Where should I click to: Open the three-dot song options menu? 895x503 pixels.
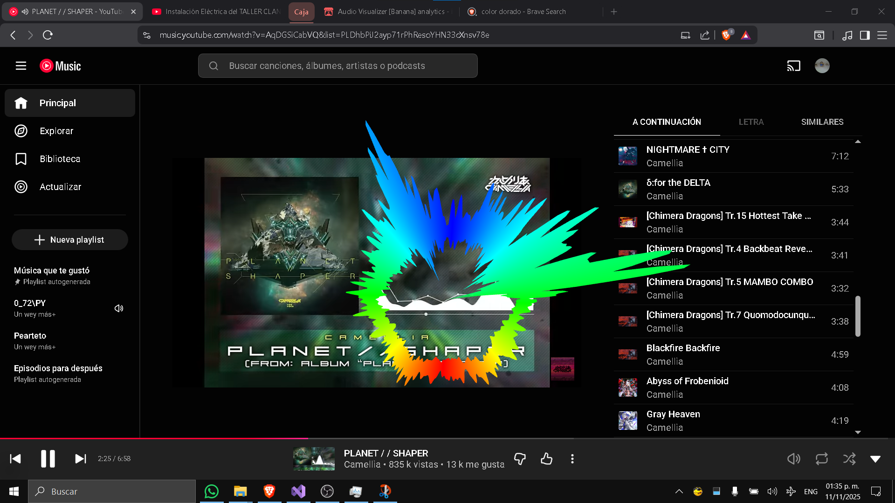coord(572,459)
